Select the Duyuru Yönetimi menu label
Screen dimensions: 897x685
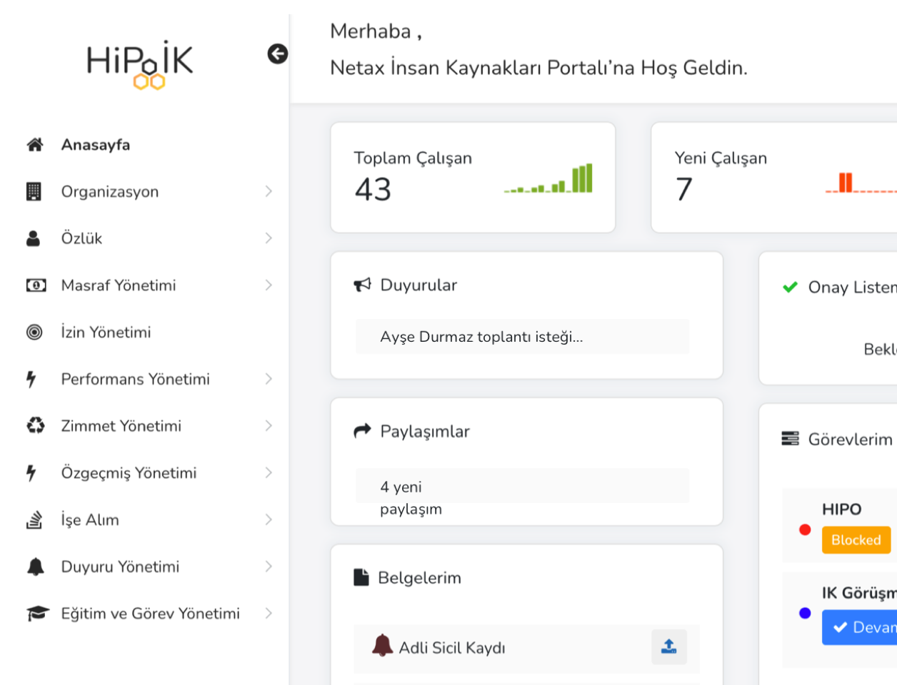coord(120,567)
